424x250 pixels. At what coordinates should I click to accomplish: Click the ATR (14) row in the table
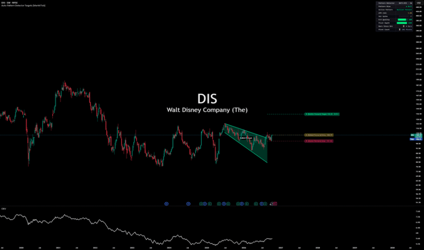[x=394, y=13]
